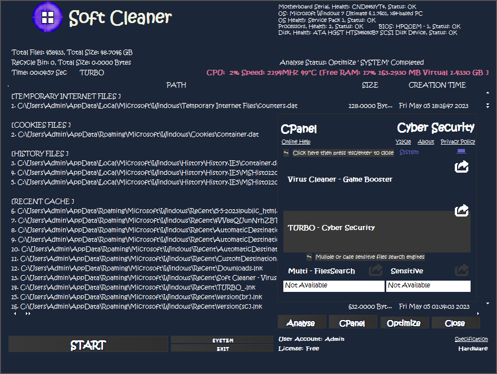The image size is (497, 374).
Task: Click the PATH column header
Action: [x=176, y=85]
